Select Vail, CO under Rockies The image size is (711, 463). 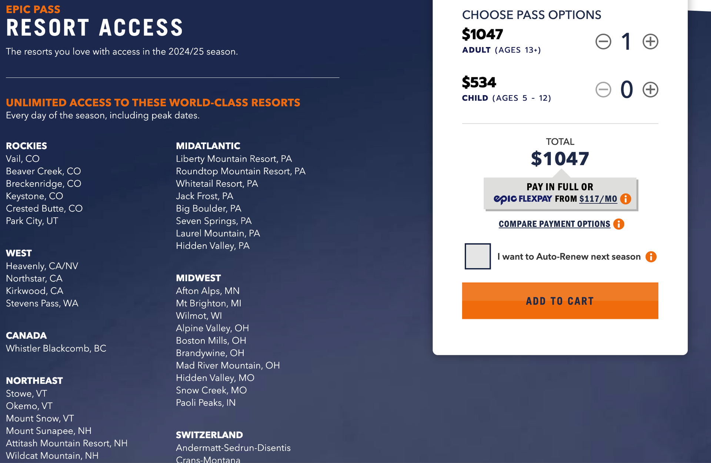(x=23, y=158)
